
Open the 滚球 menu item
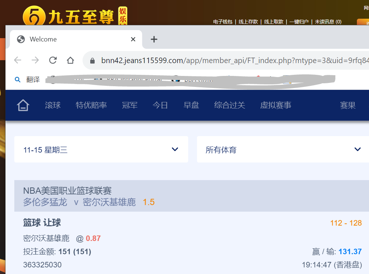pos(53,106)
